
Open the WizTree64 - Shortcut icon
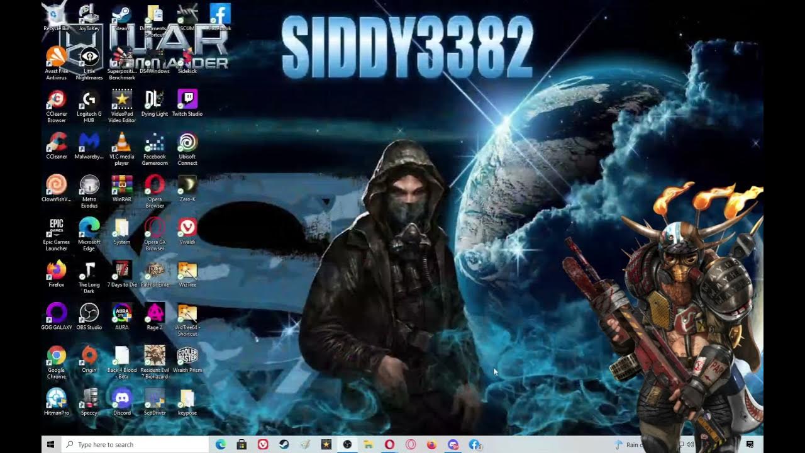[187, 320]
